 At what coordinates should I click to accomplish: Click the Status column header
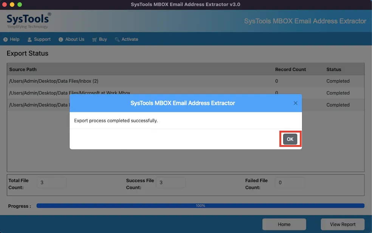coord(333,69)
